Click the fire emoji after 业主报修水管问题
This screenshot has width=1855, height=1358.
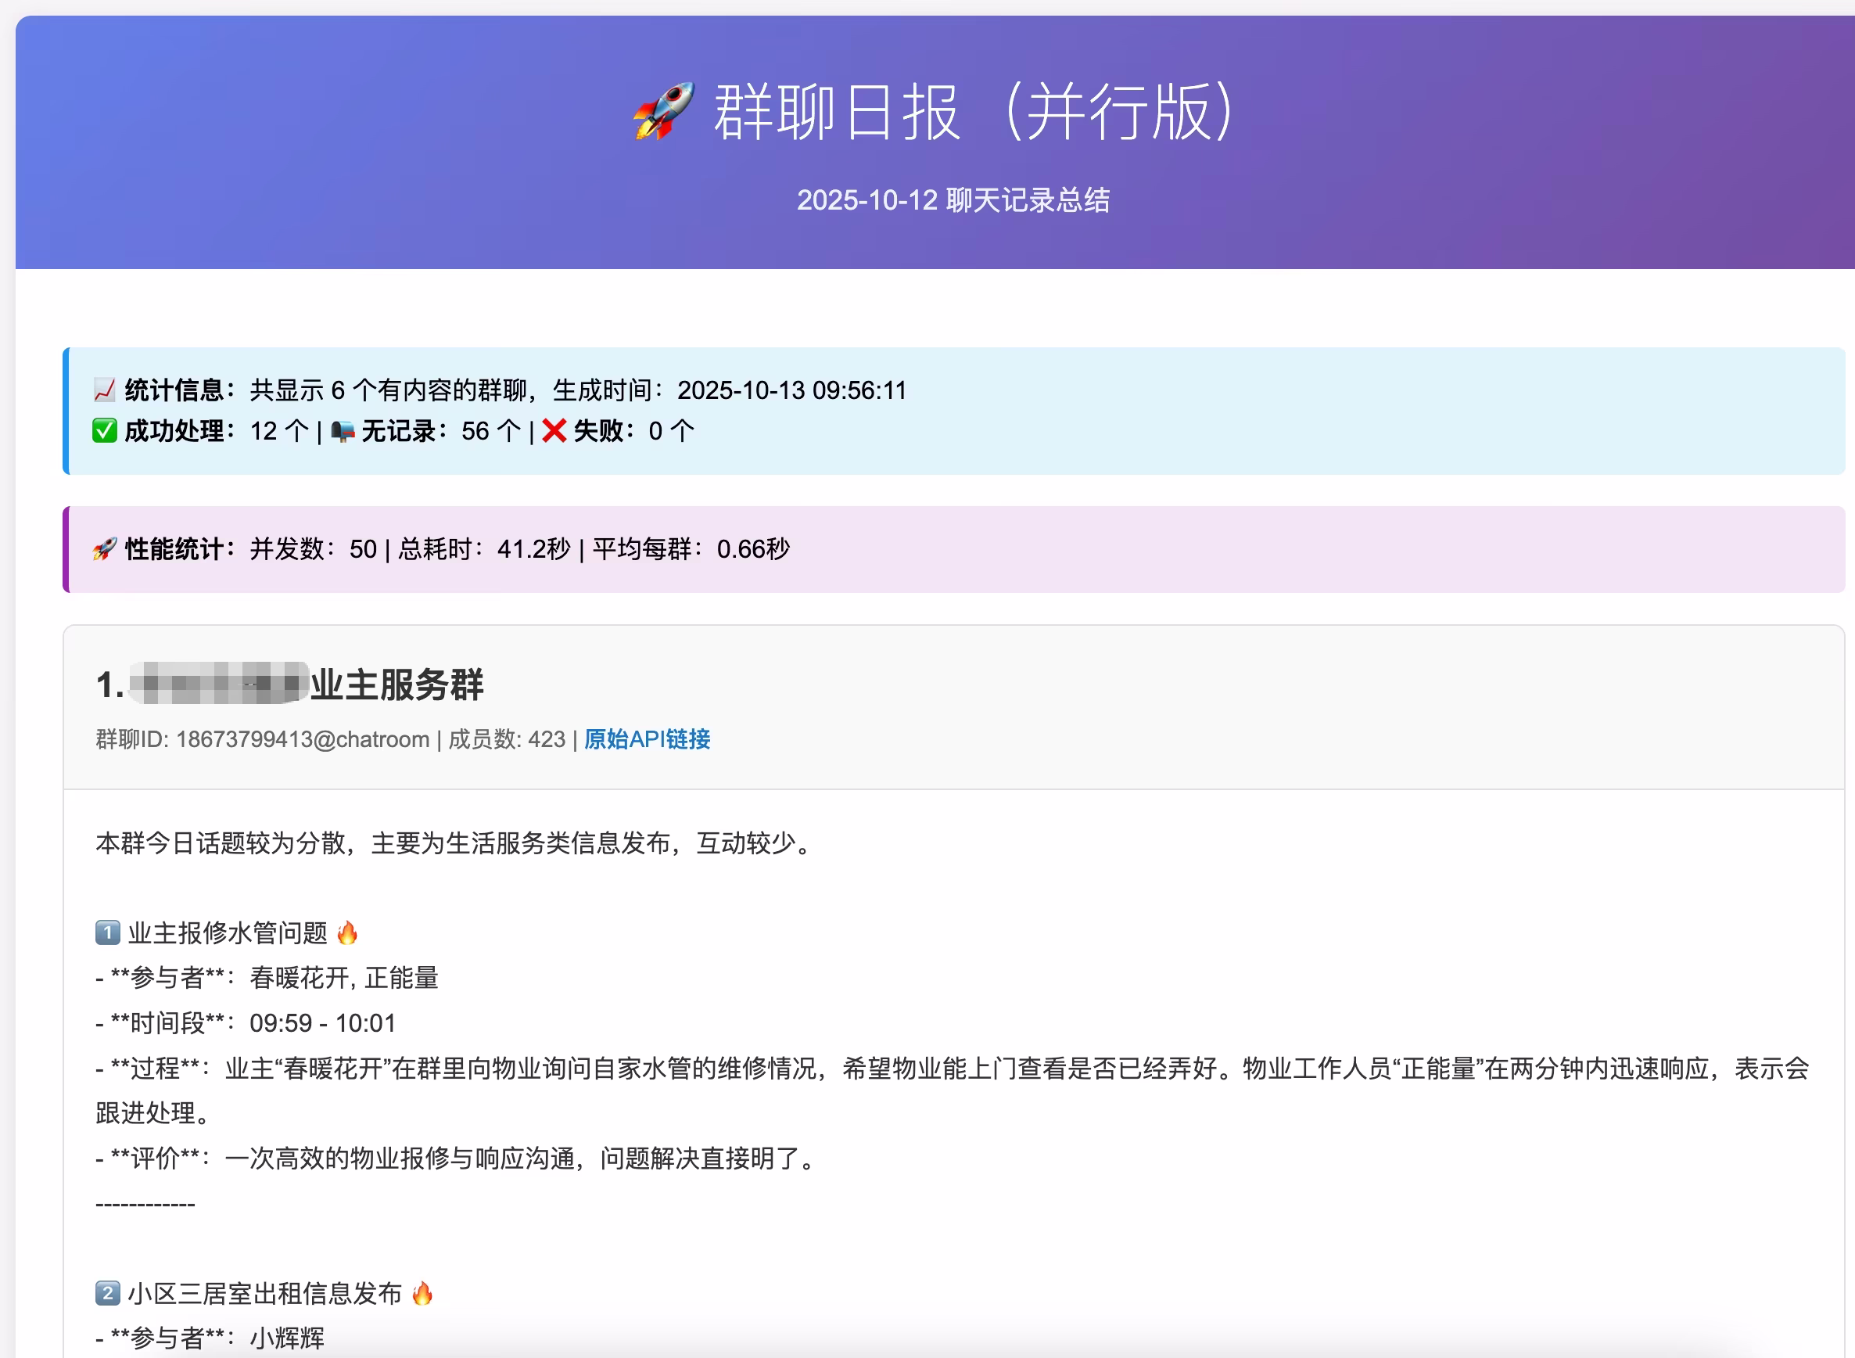pyautogui.click(x=348, y=932)
